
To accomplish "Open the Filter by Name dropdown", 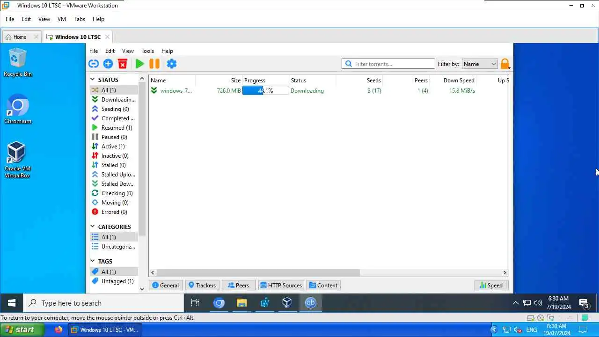I will pyautogui.click(x=480, y=64).
